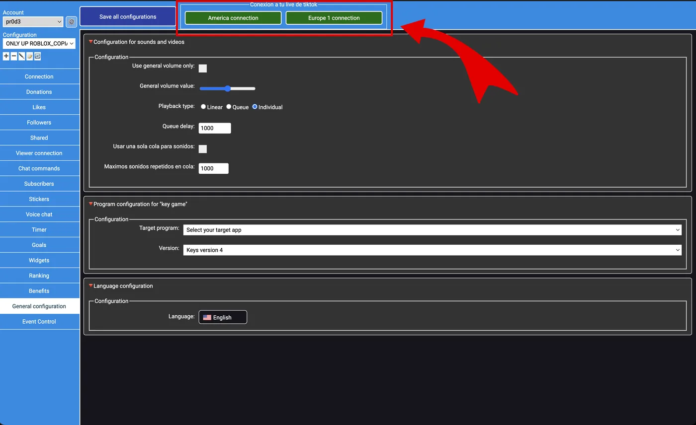Image resolution: width=696 pixels, height=425 pixels.
Task: Open the Account dropdown showing pr0d3
Action: [x=33, y=22]
